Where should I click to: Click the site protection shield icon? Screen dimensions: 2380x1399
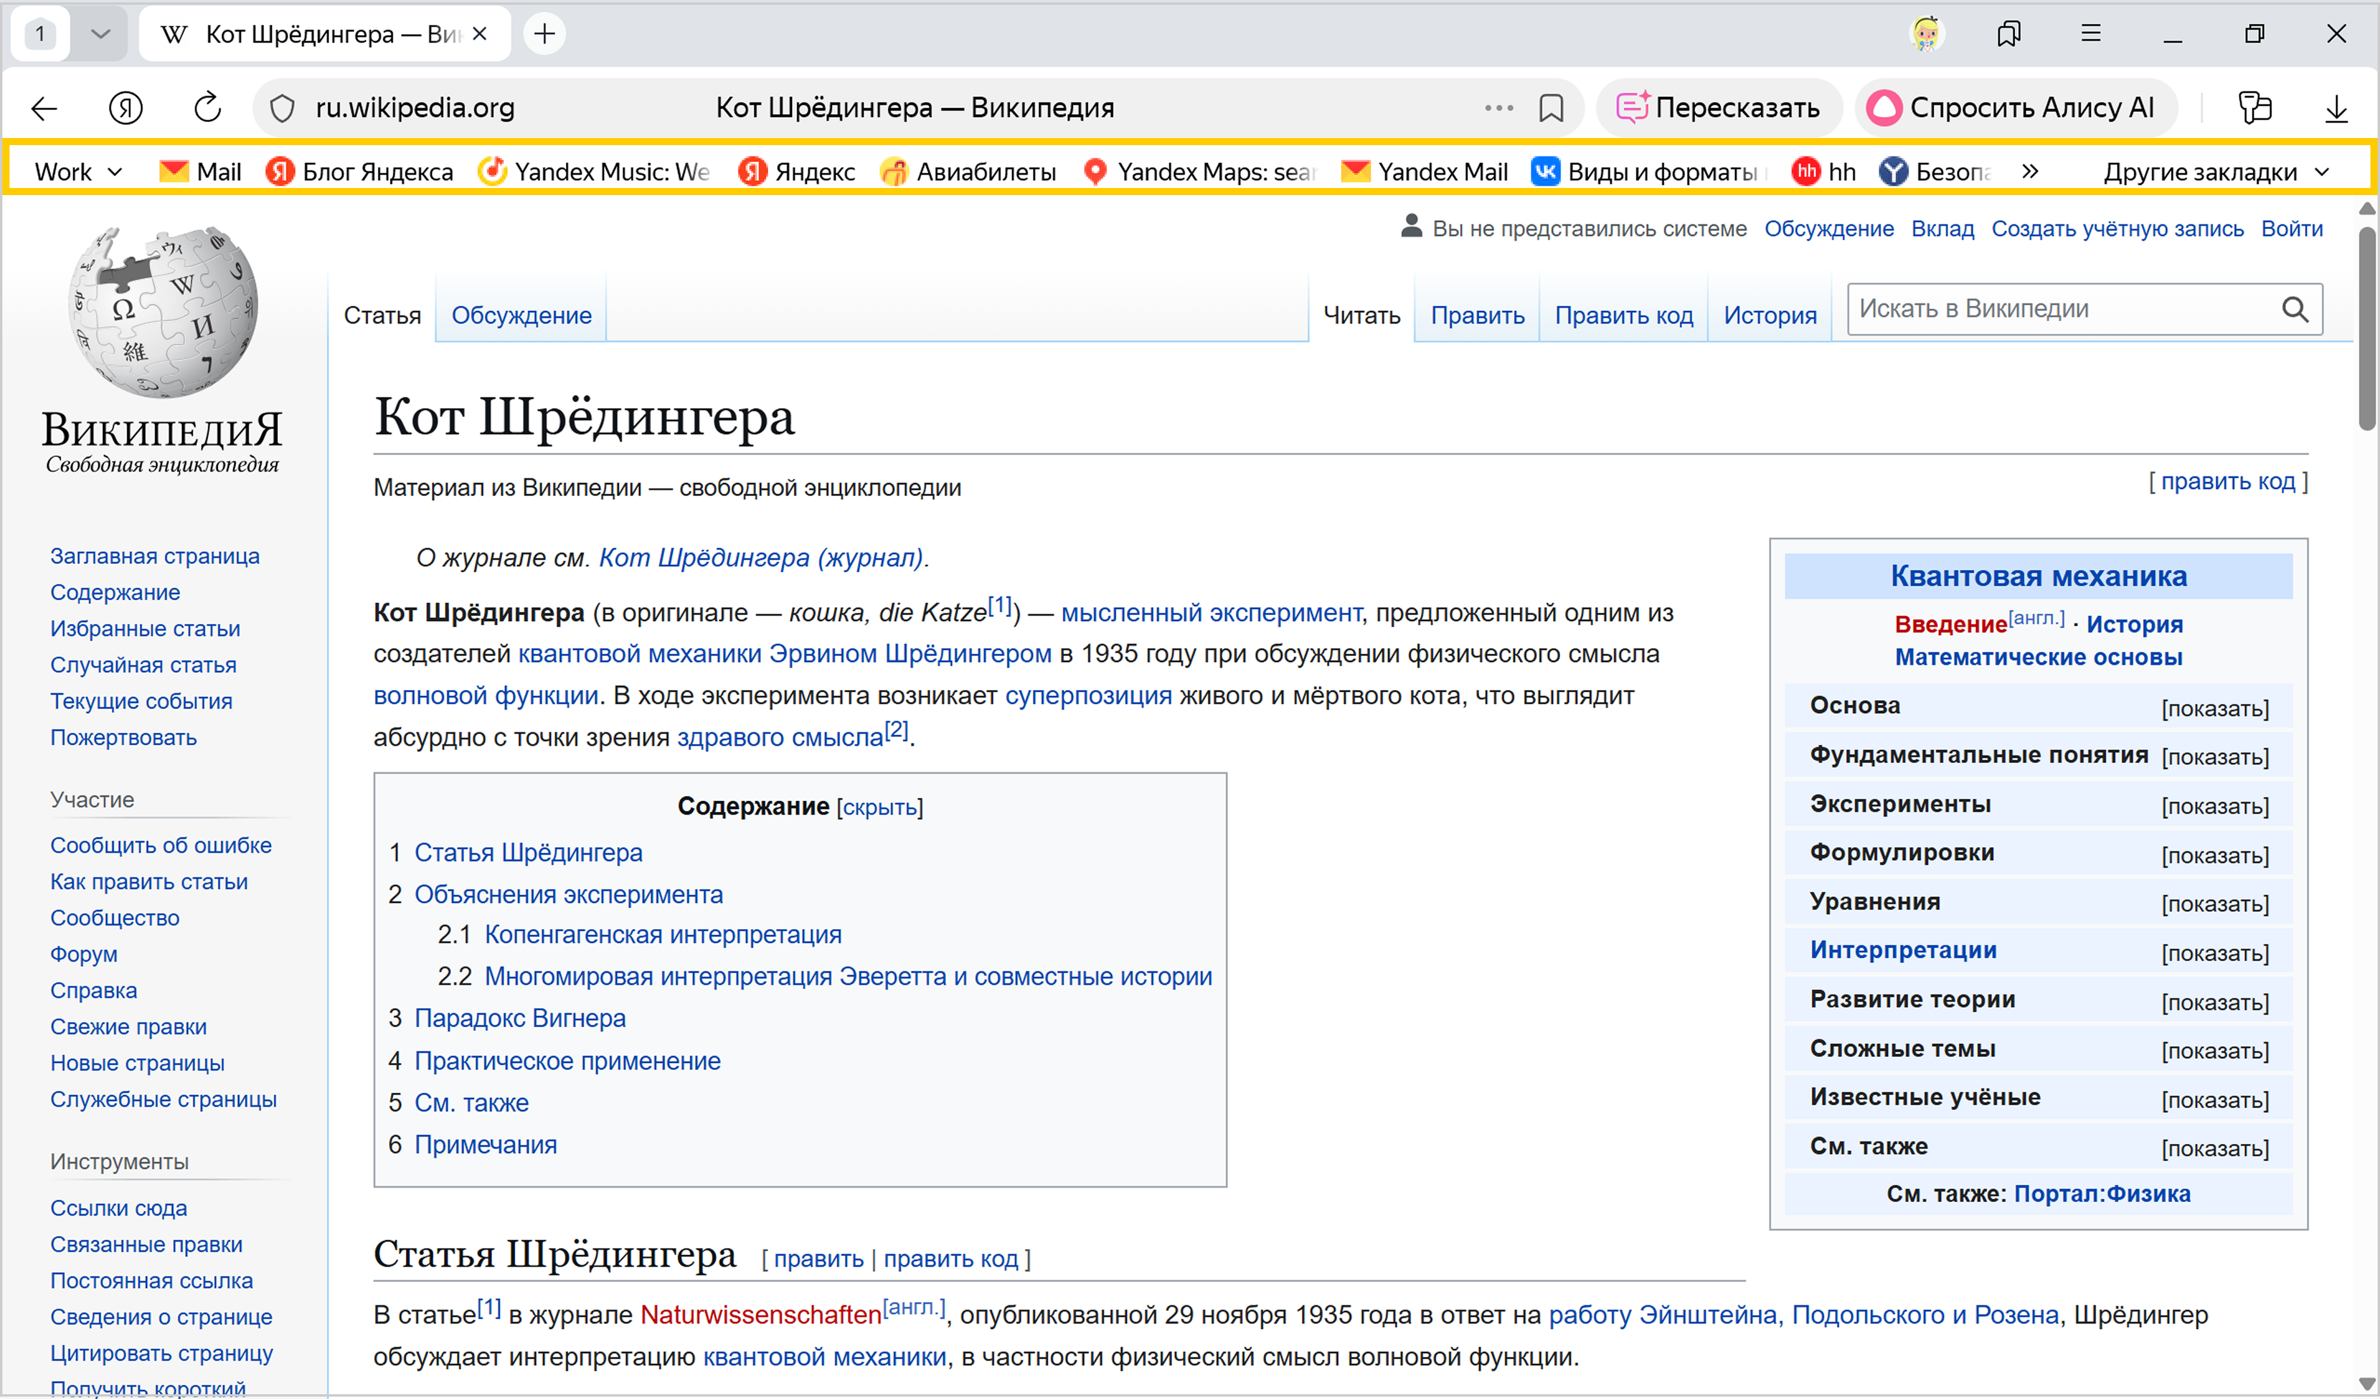[x=283, y=109]
